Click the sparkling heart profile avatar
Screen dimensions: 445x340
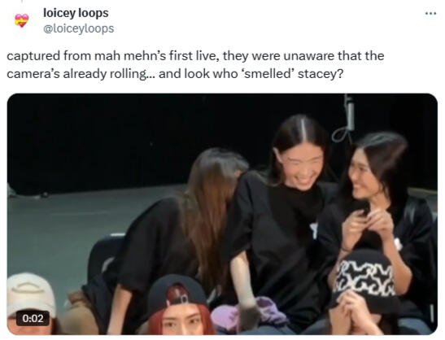[22, 20]
